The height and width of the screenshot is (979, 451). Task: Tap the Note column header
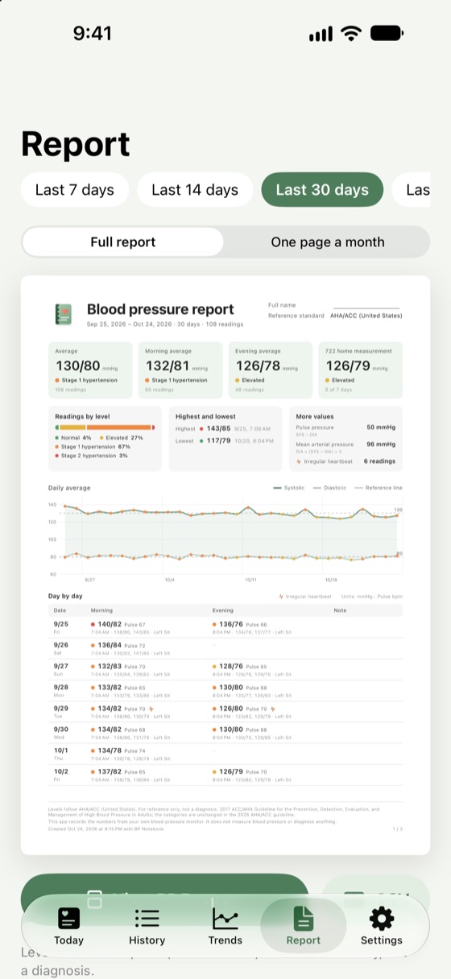point(340,610)
